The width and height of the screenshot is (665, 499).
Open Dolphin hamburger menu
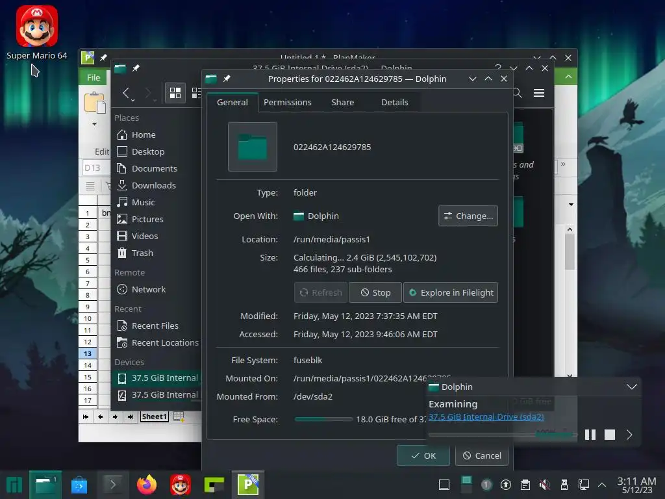click(x=538, y=93)
